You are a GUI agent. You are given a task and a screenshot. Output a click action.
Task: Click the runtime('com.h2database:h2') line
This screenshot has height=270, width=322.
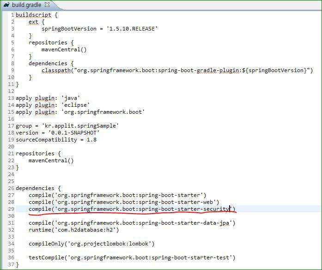tap(74, 230)
